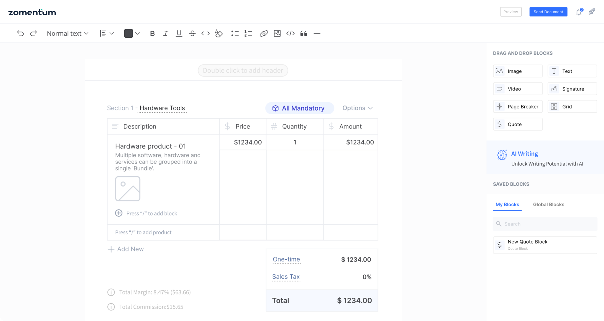The width and height of the screenshot is (604, 321).
Task: Apply strikethrough formatting
Action: pyautogui.click(x=192, y=33)
